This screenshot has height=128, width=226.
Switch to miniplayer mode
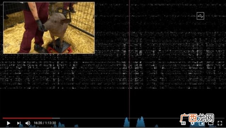pos(202,123)
